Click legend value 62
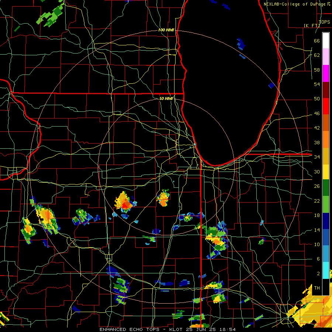 (x=317, y=55)
